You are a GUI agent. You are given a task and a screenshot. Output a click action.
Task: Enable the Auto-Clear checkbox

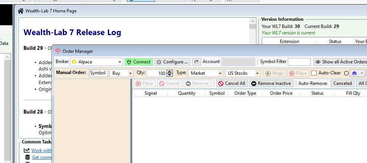(314, 73)
